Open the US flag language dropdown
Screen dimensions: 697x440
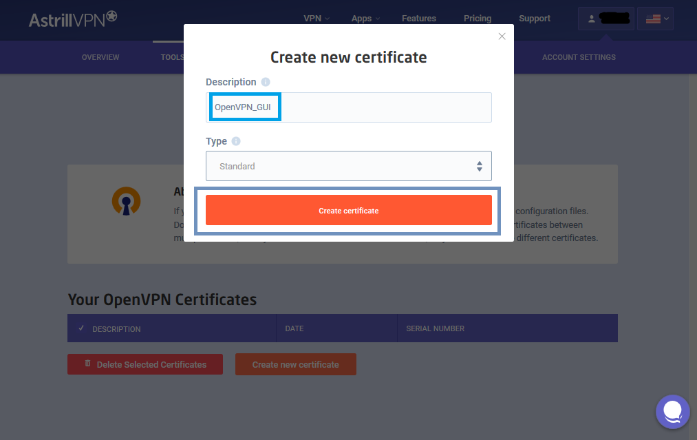pos(655,19)
